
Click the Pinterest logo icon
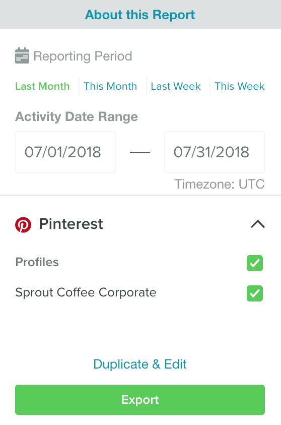23,225
